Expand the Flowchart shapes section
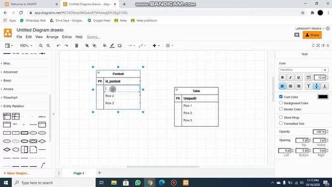 10,98
